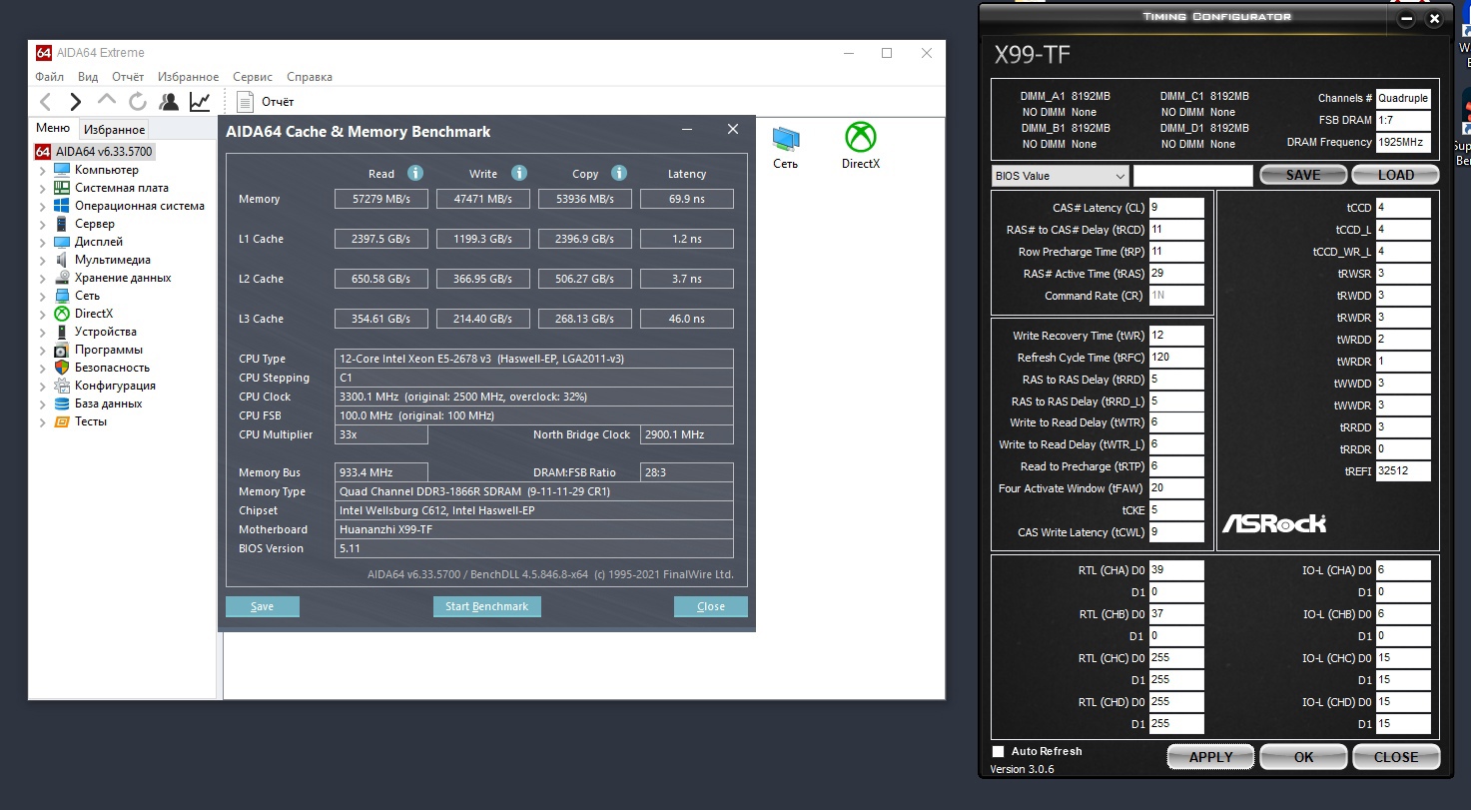Image resolution: width=1471 pixels, height=810 pixels.
Task: Expand the Сервер tree node
Action: pos(43,224)
